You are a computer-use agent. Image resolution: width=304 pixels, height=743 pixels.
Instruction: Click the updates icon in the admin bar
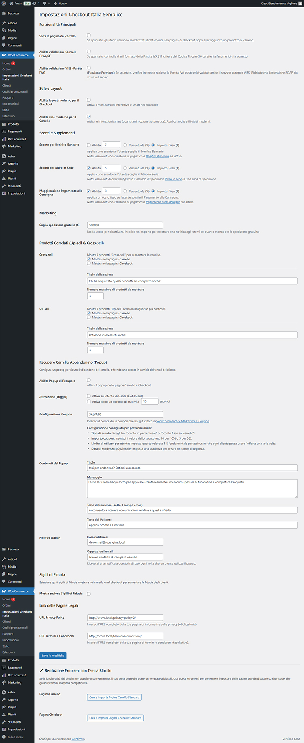pos(34,3)
